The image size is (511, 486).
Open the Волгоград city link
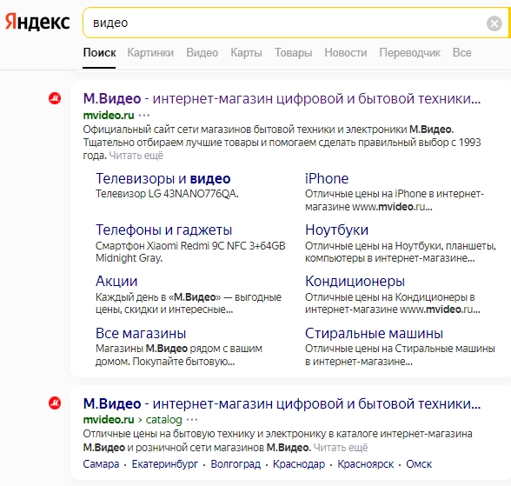236,464
